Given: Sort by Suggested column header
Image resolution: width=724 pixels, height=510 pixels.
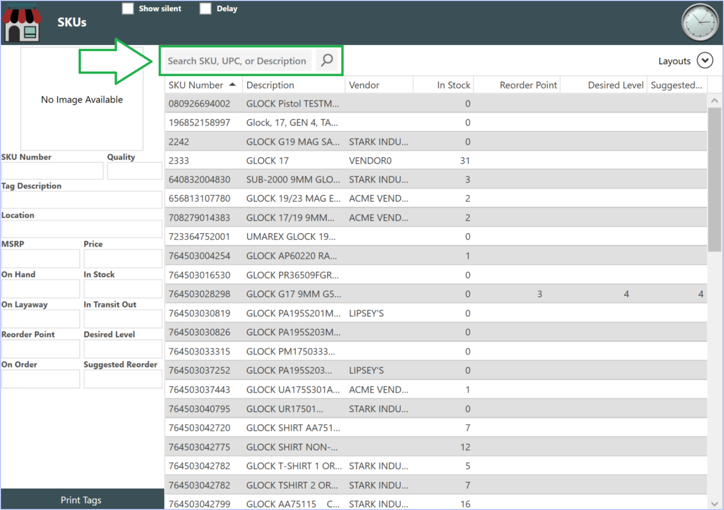Looking at the screenshot, I should pos(677,85).
